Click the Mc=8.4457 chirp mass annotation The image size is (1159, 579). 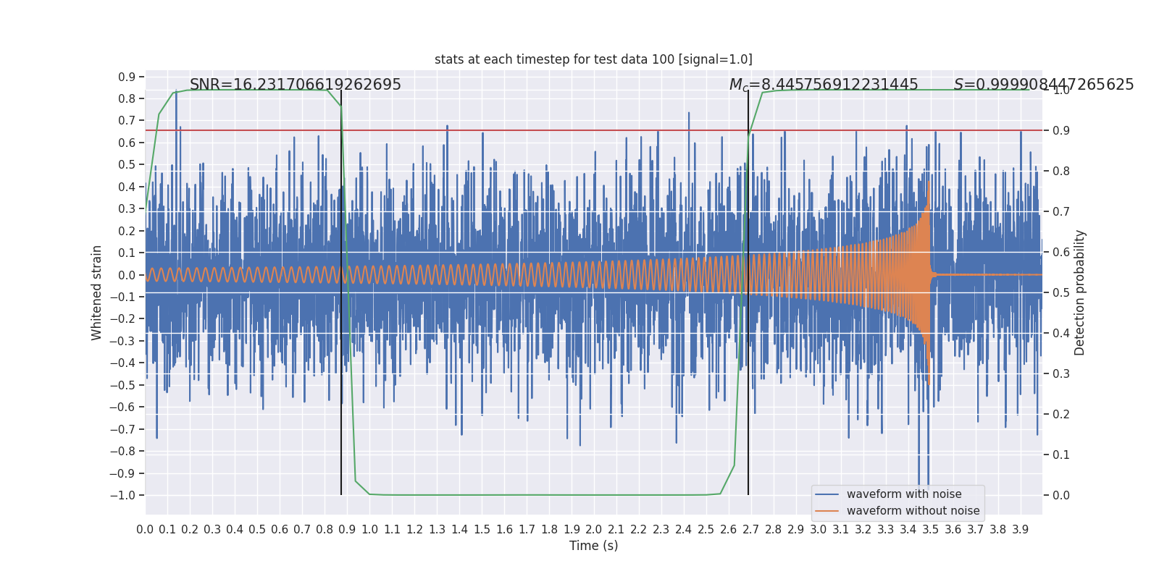[824, 85]
